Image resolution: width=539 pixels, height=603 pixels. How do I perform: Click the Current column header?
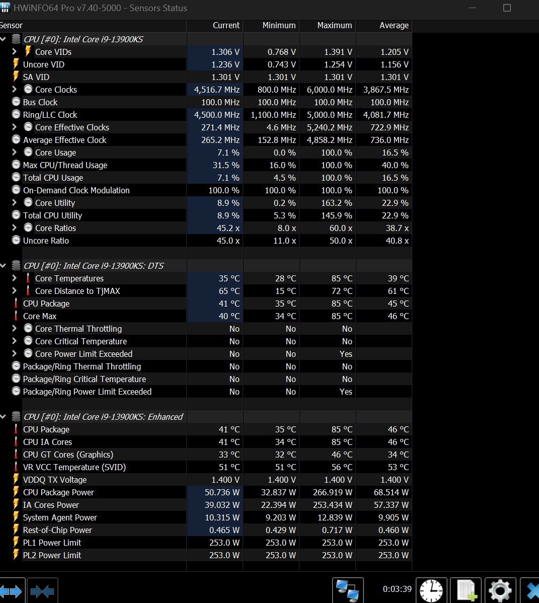click(x=214, y=25)
